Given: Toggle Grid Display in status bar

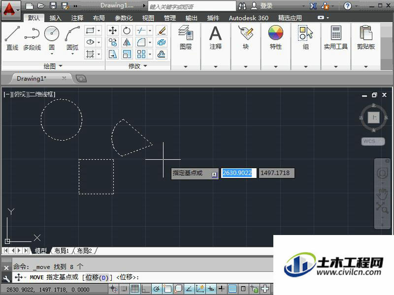Looking at the screenshot, I should point(135,289).
